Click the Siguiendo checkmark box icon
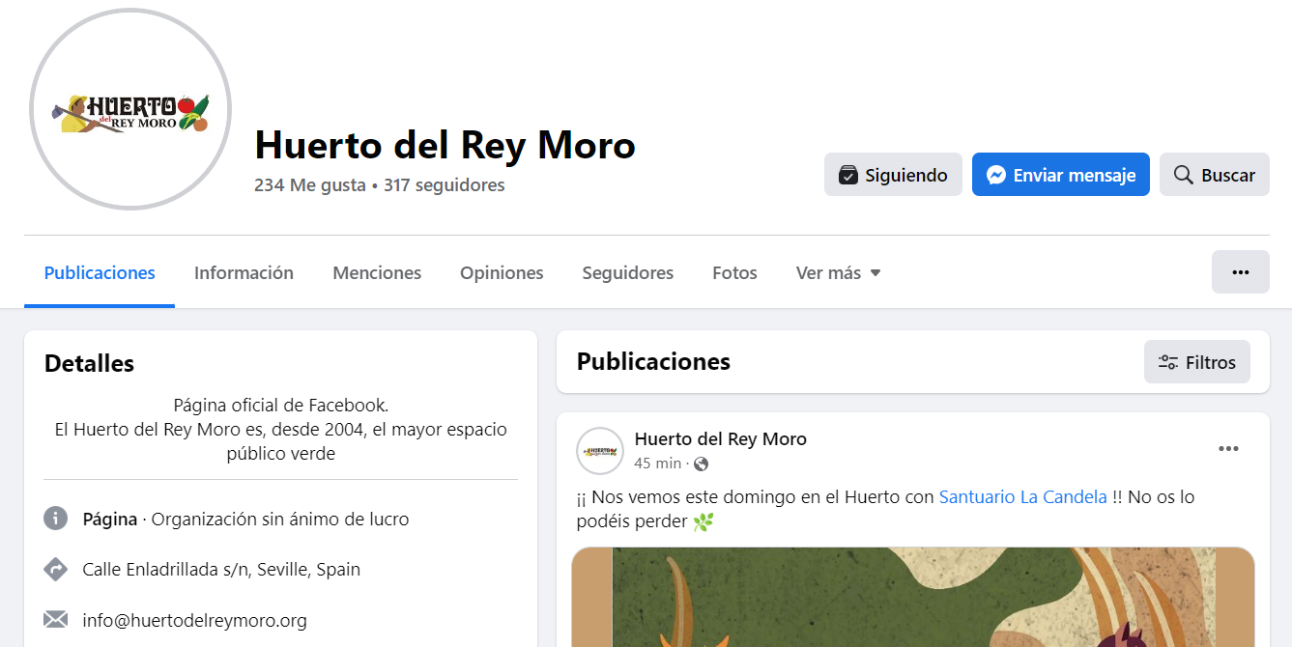 (x=848, y=175)
